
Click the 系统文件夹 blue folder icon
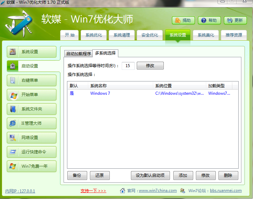[x=13, y=109]
